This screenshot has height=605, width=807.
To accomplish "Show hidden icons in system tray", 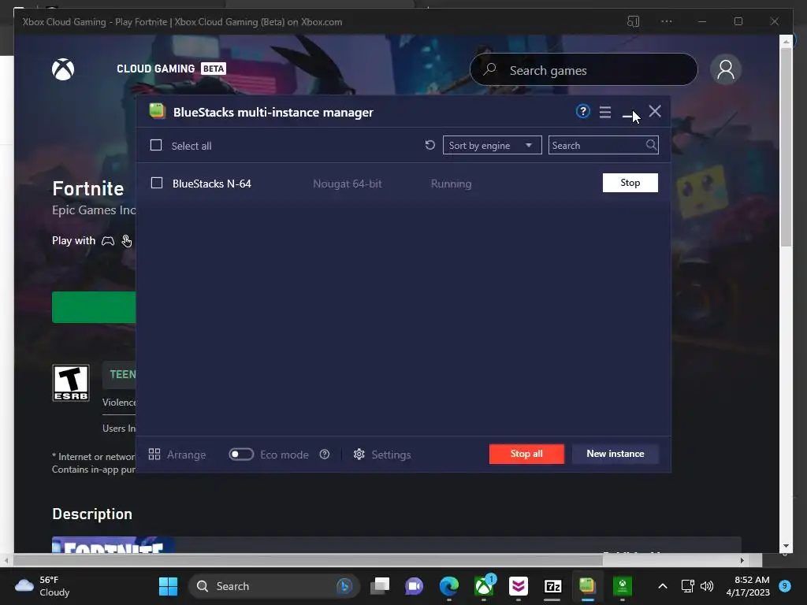I will (663, 586).
